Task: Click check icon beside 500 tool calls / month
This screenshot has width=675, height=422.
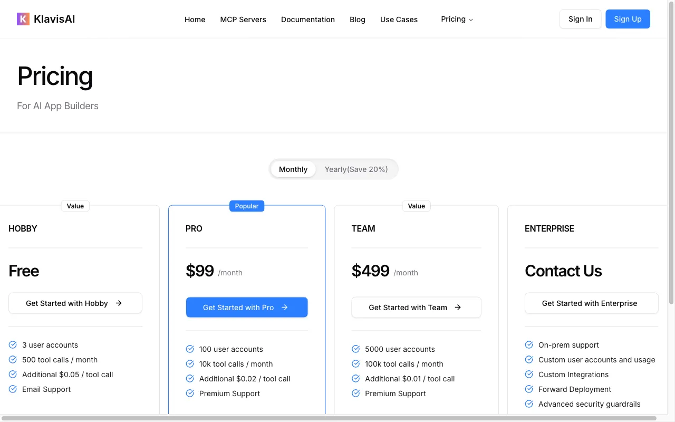Action: coord(13,360)
